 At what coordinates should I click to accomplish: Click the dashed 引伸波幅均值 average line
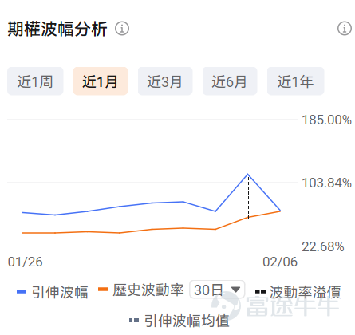(152, 132)
